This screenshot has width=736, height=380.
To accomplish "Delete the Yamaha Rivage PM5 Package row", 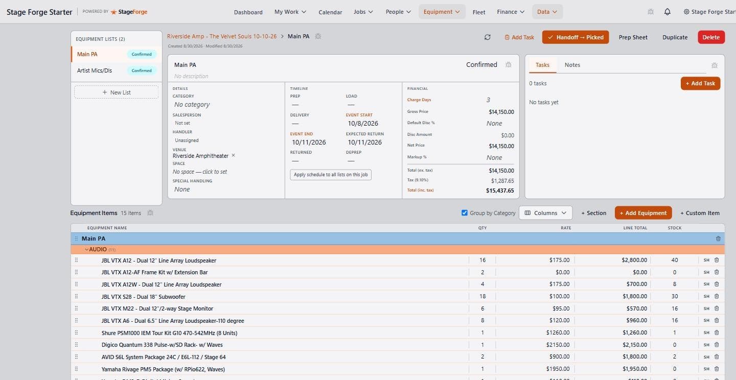I will pos(717,369).
